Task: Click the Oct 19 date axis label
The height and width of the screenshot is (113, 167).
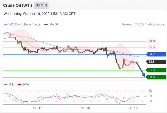Action: [133, 108]
